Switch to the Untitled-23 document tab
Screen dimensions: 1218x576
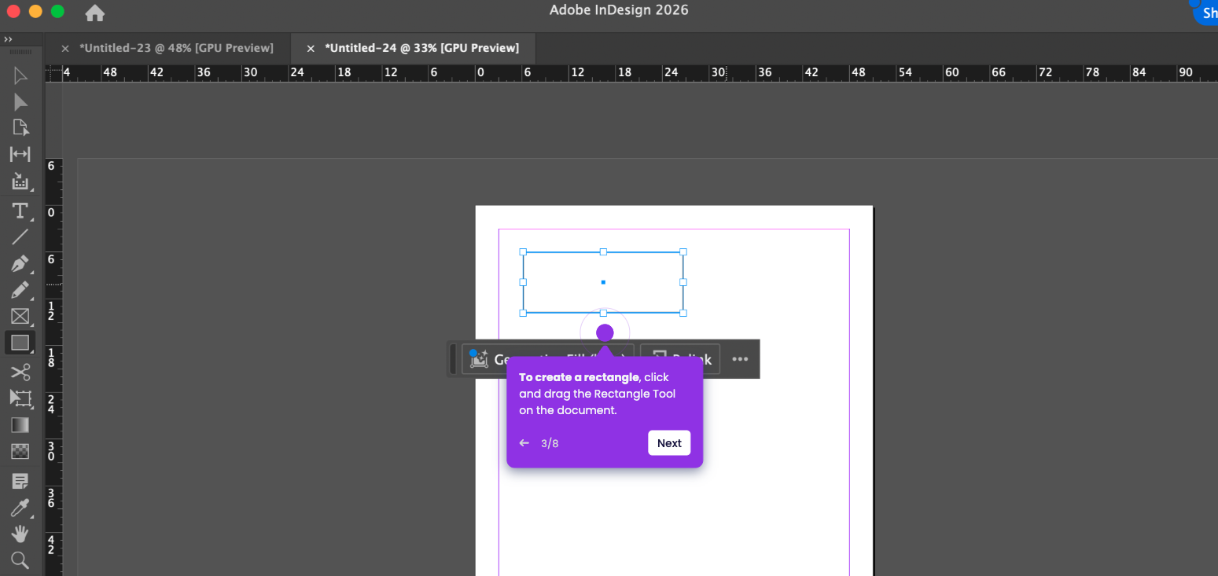176,48
